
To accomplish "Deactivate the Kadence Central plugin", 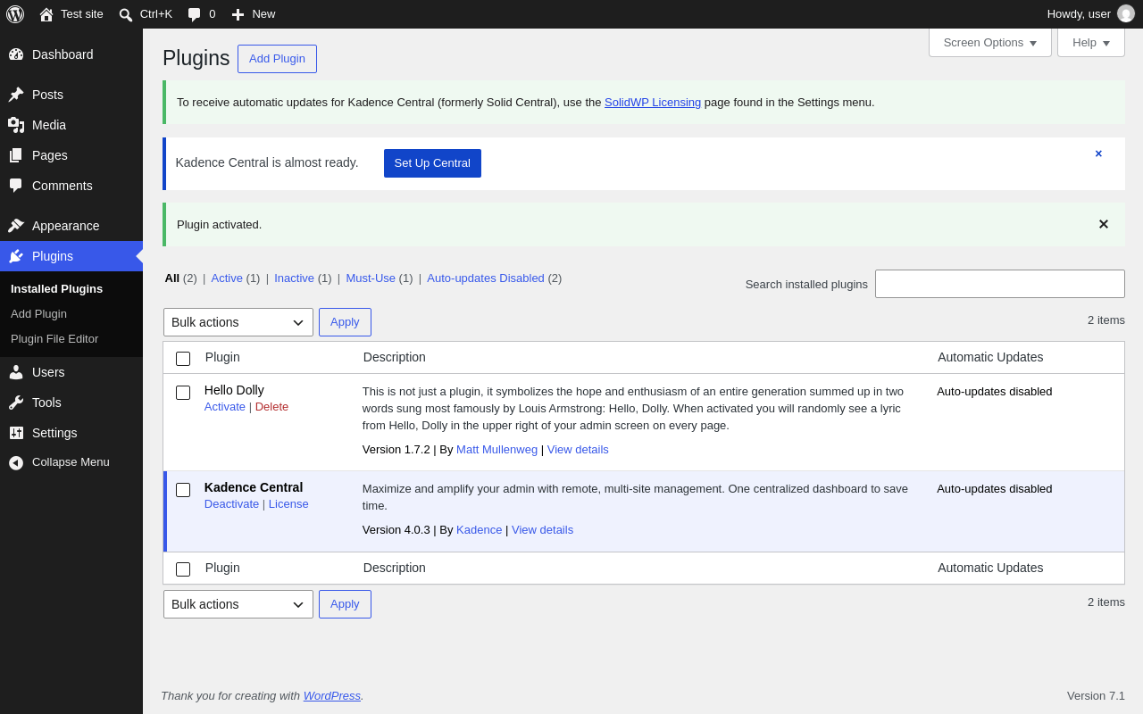I will click(231, 504).
